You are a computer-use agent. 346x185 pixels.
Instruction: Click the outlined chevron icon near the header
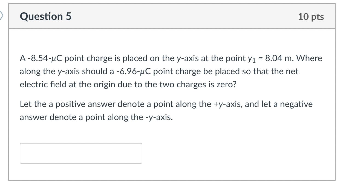tap(1, 16)
